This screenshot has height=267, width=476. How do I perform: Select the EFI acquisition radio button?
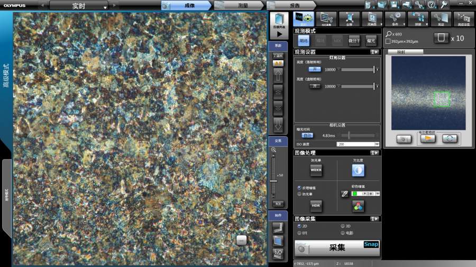[299, 233]
